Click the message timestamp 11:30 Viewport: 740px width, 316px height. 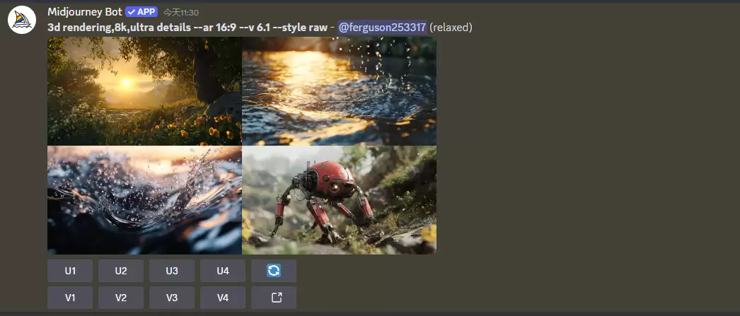[180, 13]
